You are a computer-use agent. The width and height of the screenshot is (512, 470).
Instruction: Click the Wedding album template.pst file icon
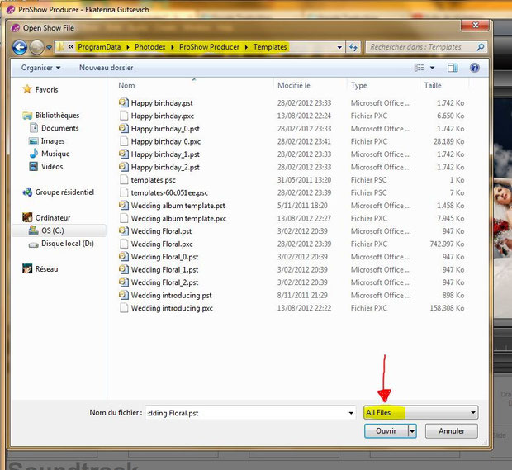pyautogui.click(x=123, y=206)
